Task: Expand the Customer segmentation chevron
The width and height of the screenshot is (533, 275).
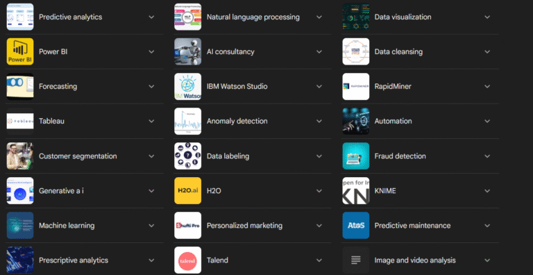Action: click(151, 156)
